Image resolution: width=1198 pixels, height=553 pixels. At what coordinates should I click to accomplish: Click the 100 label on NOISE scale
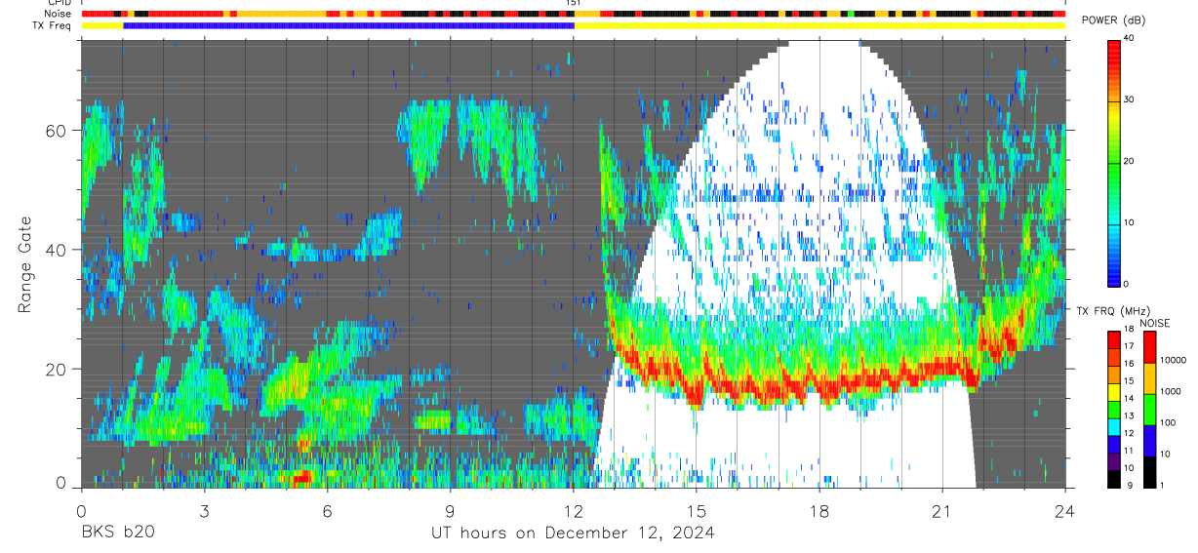point(1167,423)
